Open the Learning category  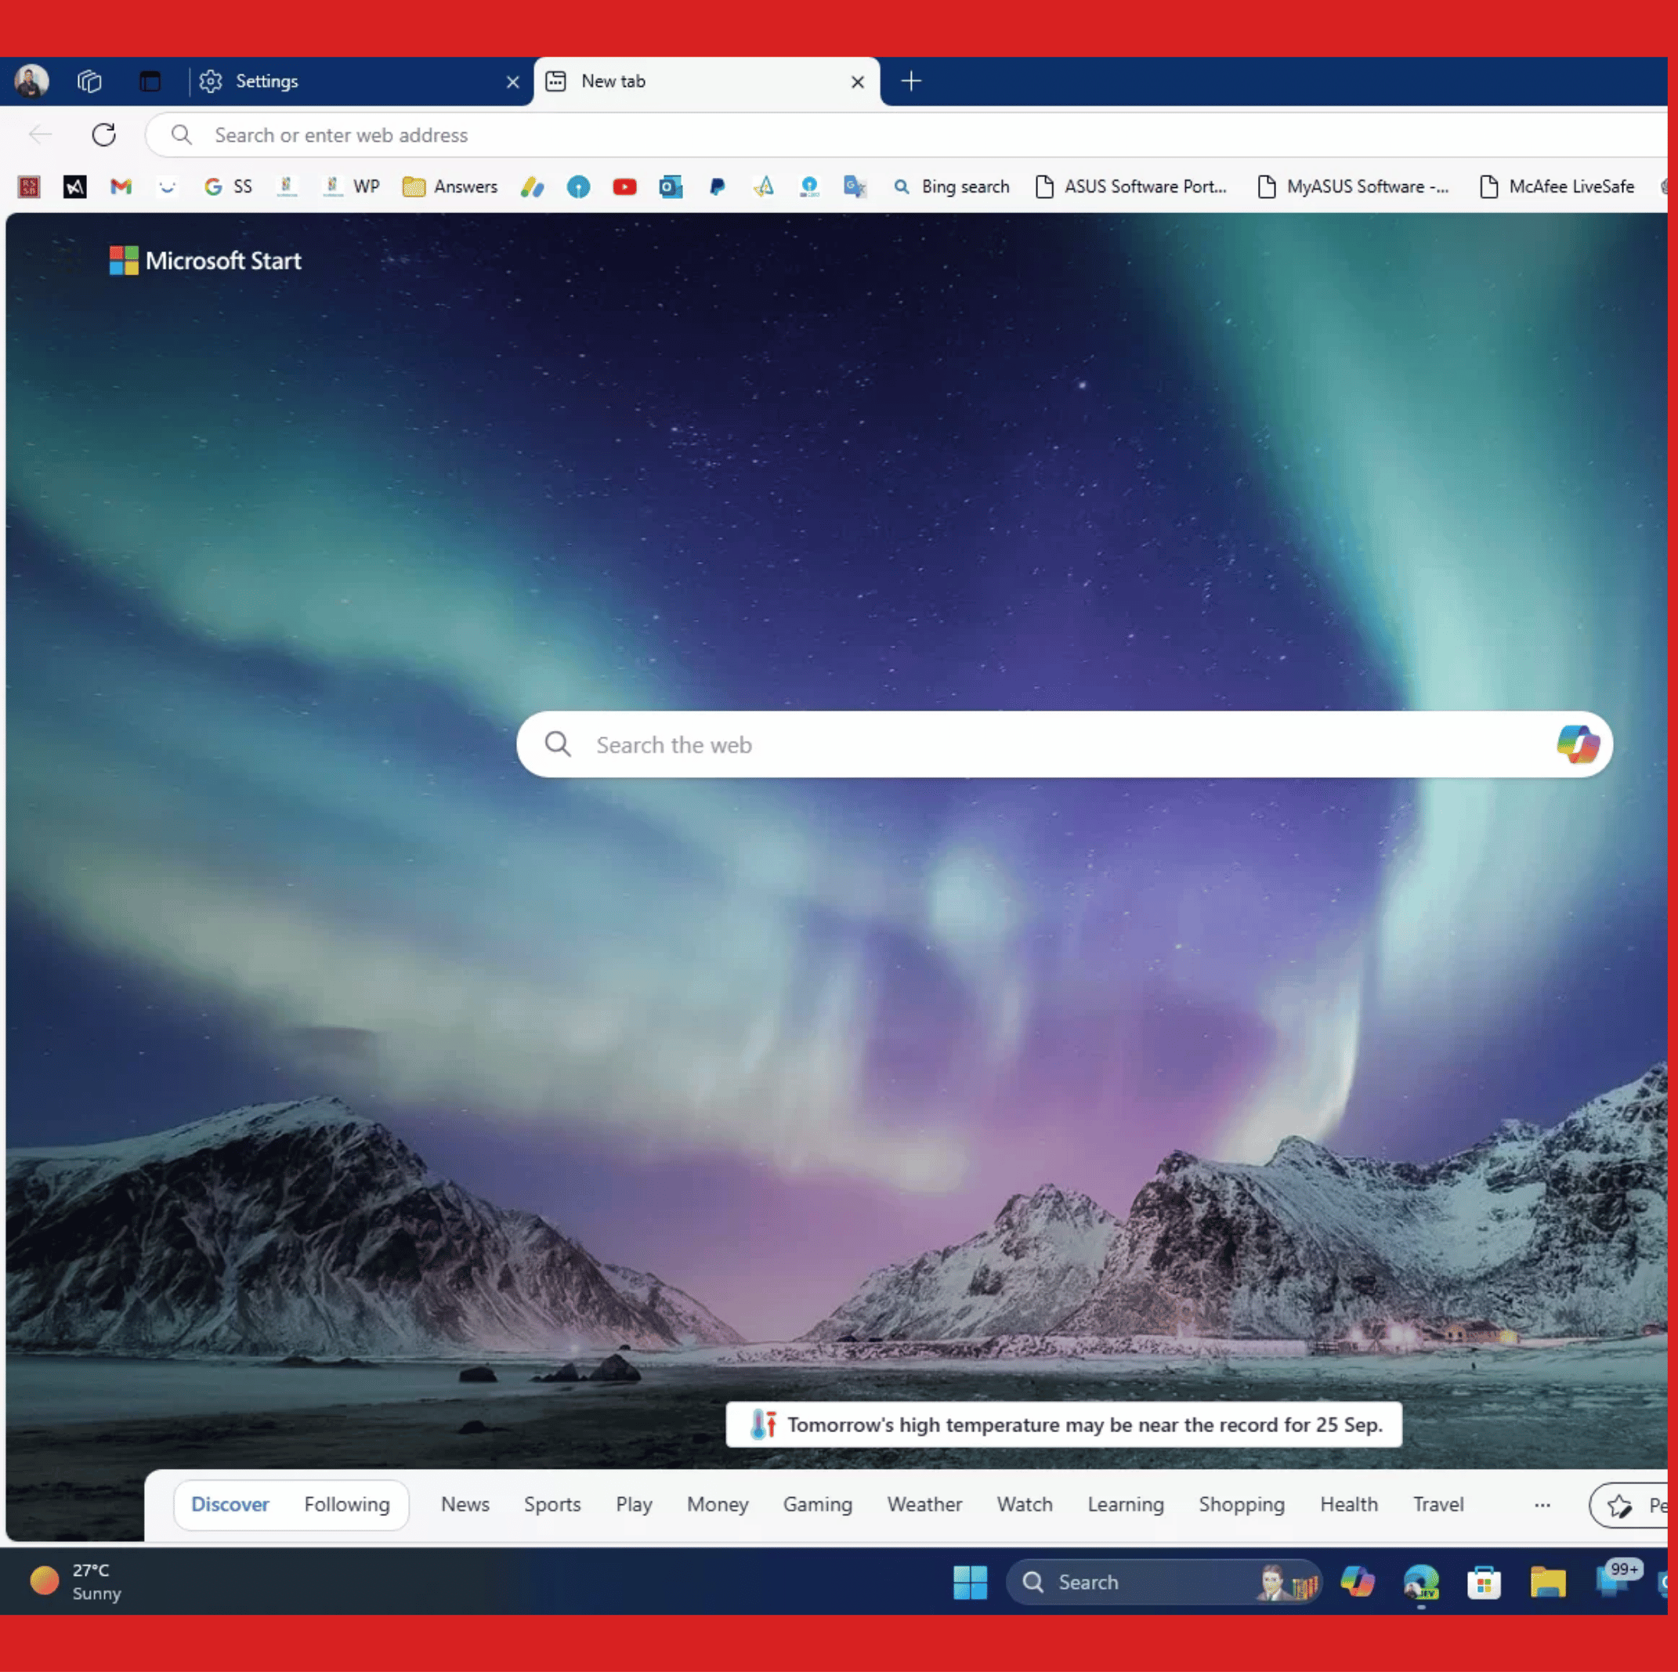click(1126, 1504)
